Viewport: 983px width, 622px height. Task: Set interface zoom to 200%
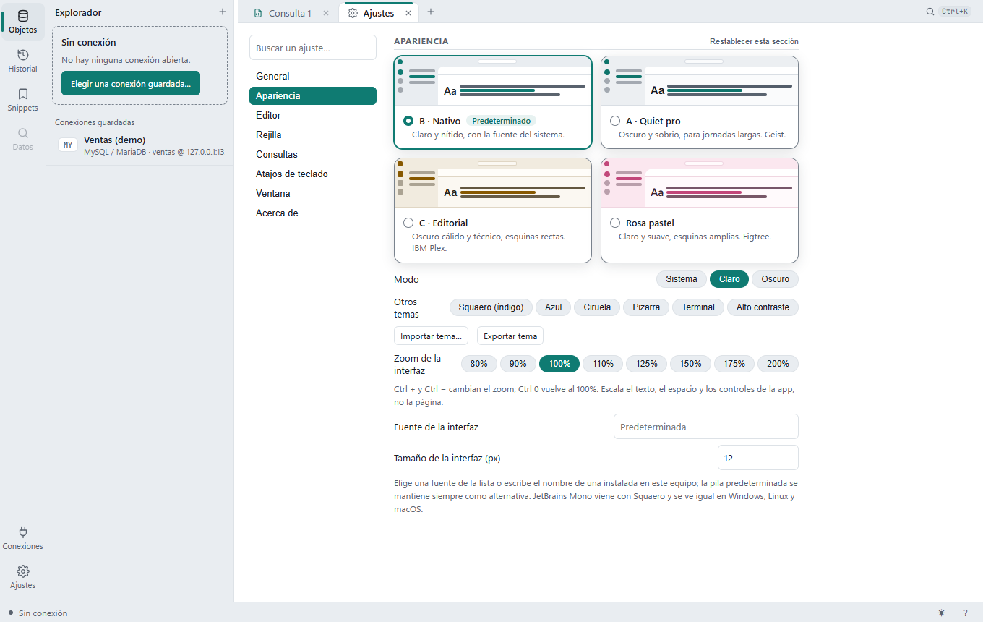tap(778, 364)
